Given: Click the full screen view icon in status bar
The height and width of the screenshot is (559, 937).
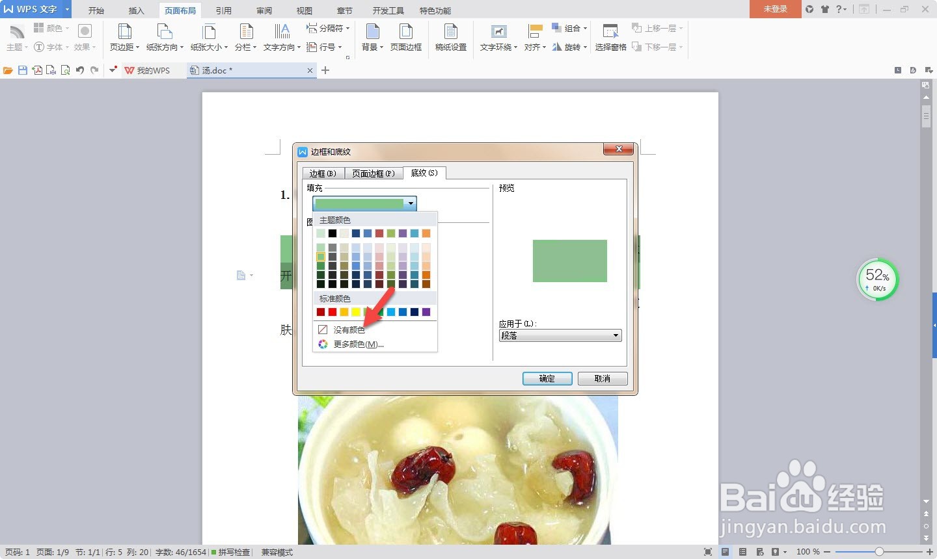Looking at the screenshot, I should pyautogui.click(x=708, y=552).
